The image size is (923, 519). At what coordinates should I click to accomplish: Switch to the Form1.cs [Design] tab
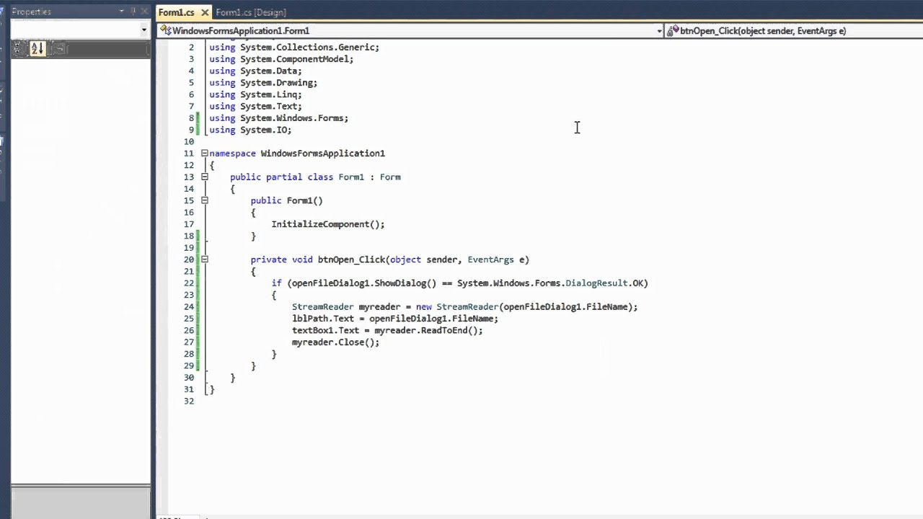(251, 12)
